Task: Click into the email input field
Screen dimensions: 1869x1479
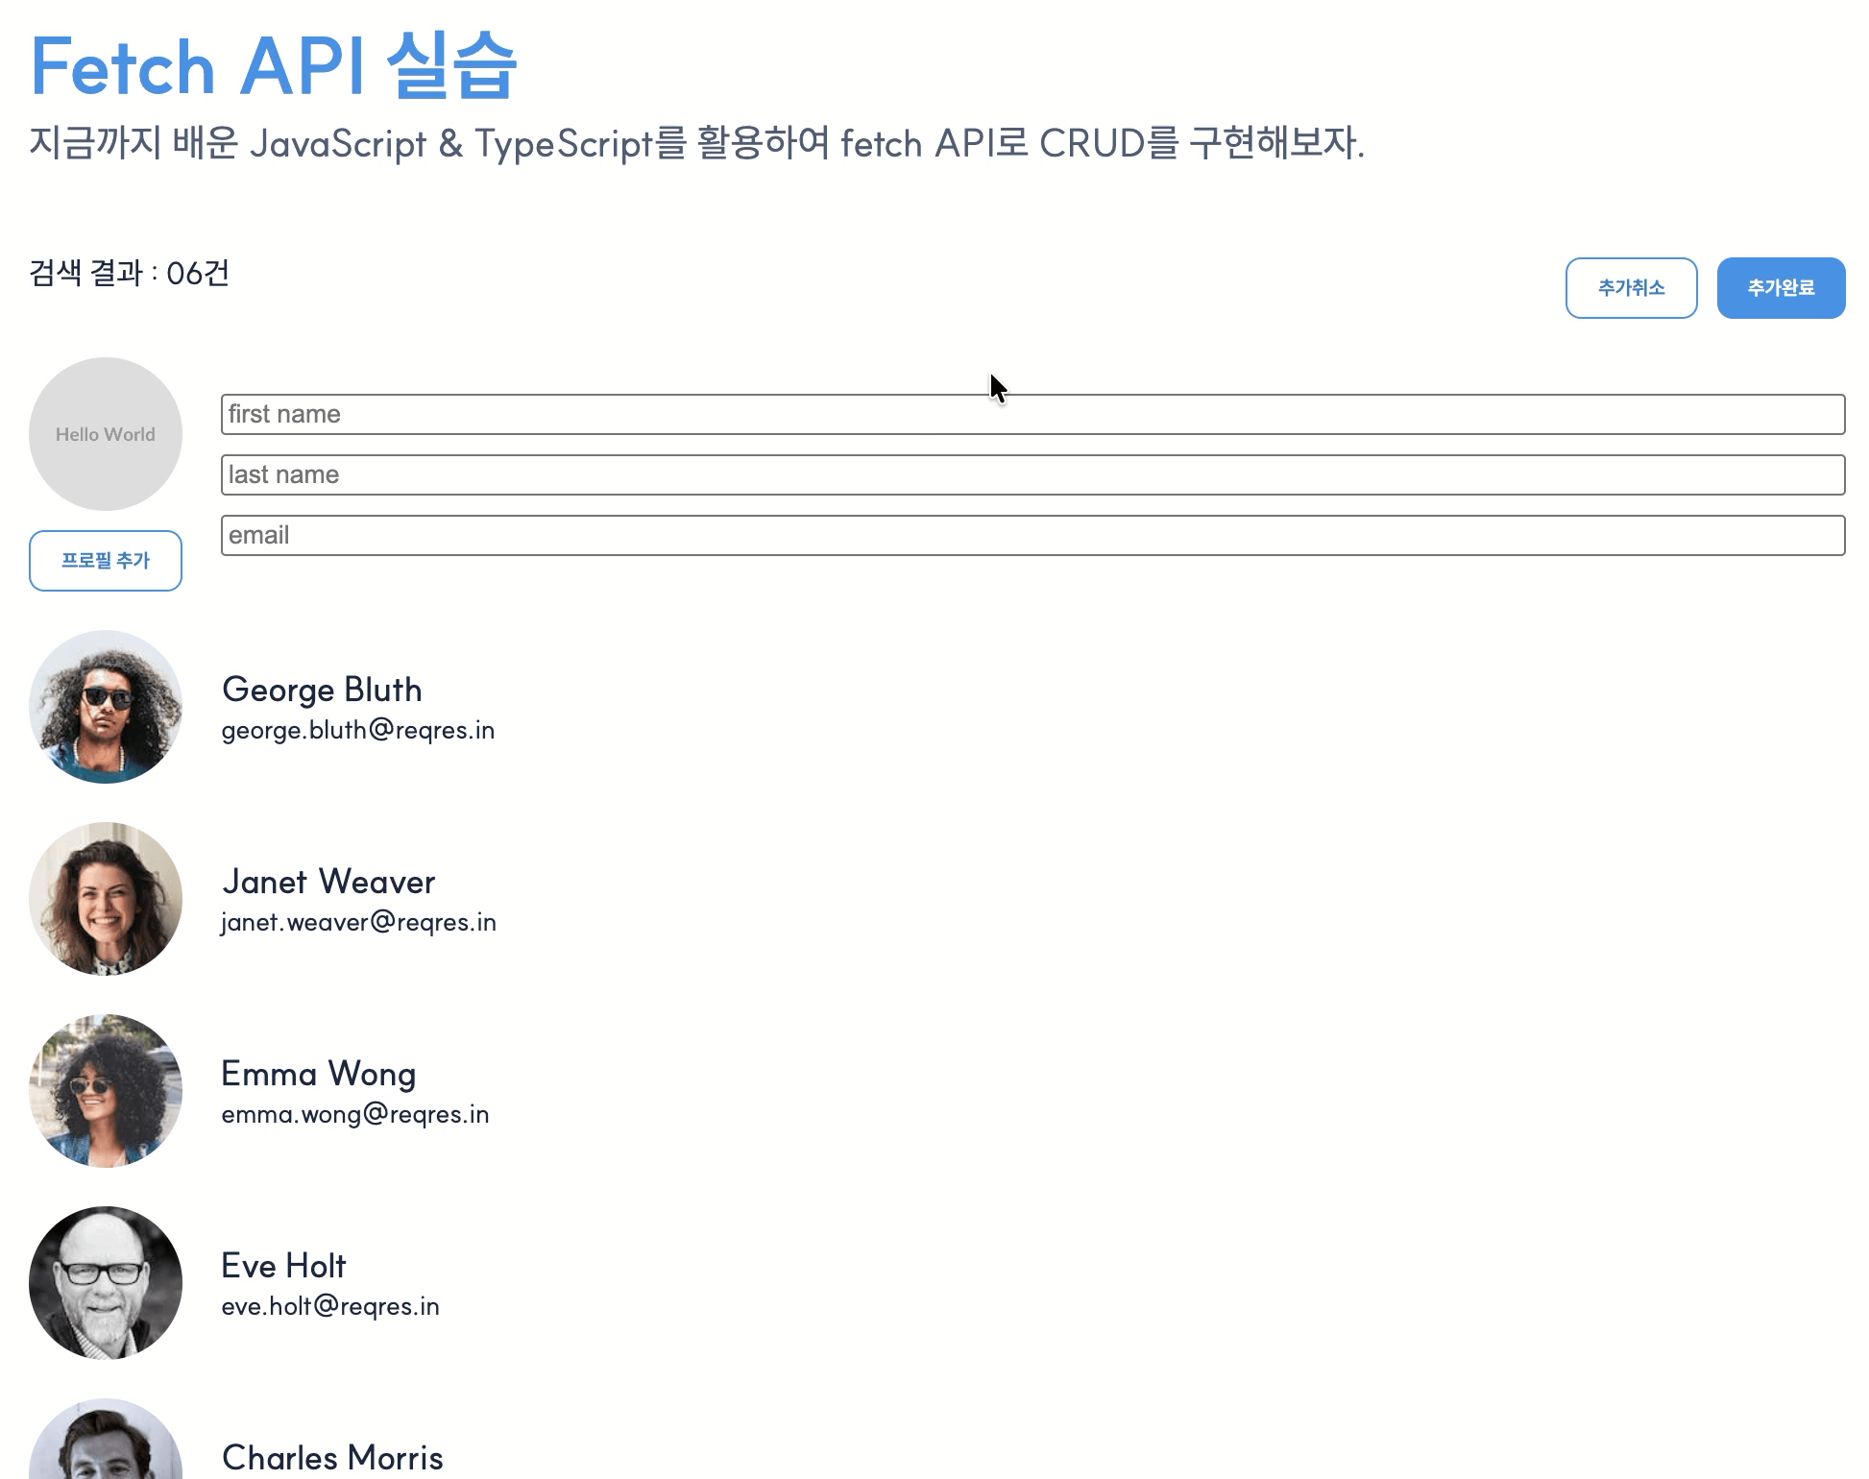Action: 1032,536
